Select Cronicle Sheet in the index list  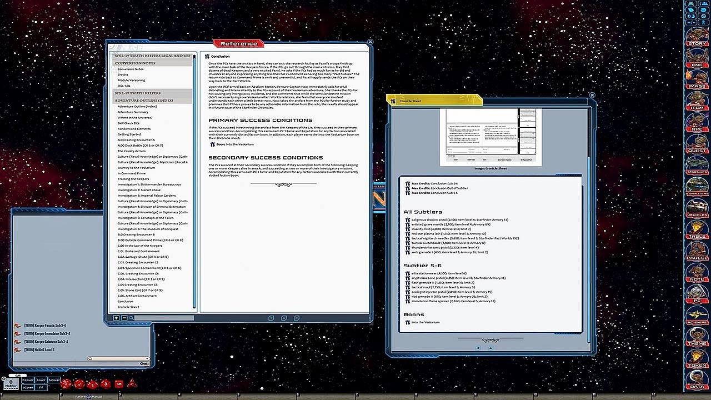coord(128,307)
